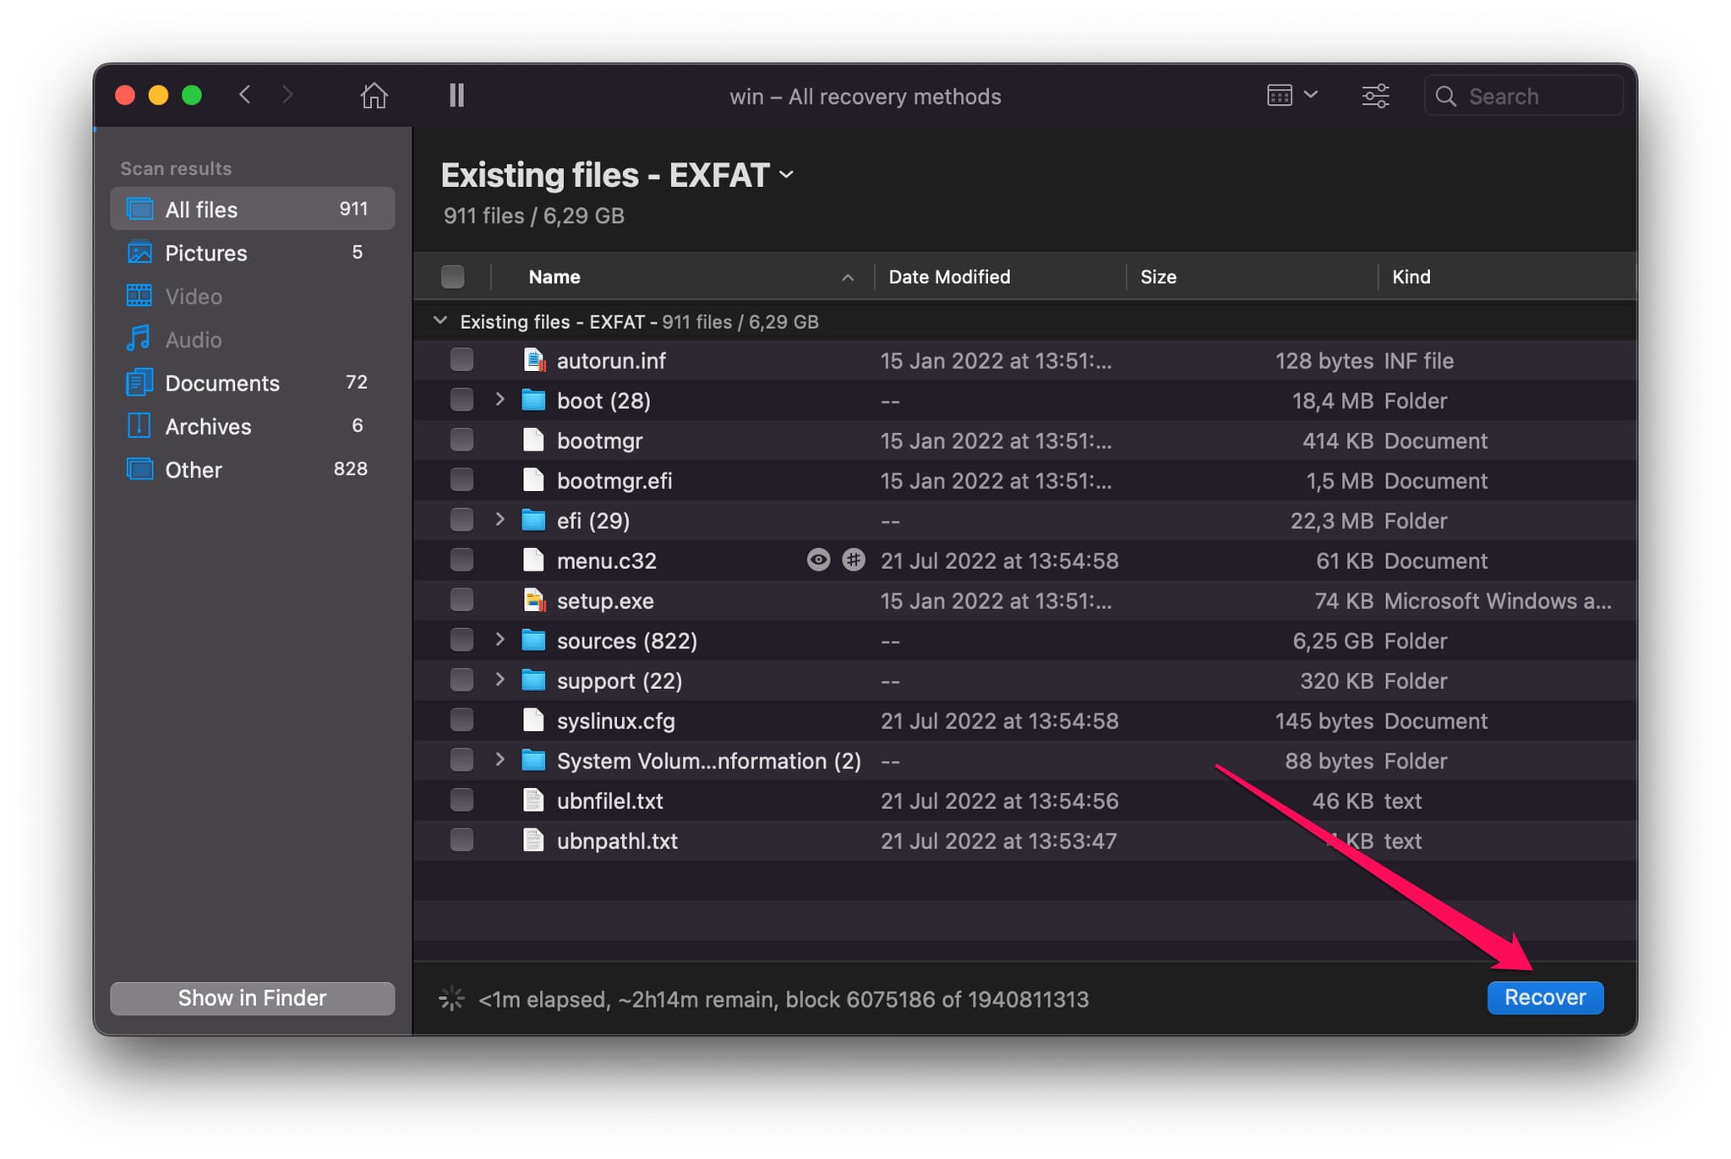This screenshot has height=1159, width=1731.
Task: Click the All Files icon in sidebar
Action: point(137,208)
